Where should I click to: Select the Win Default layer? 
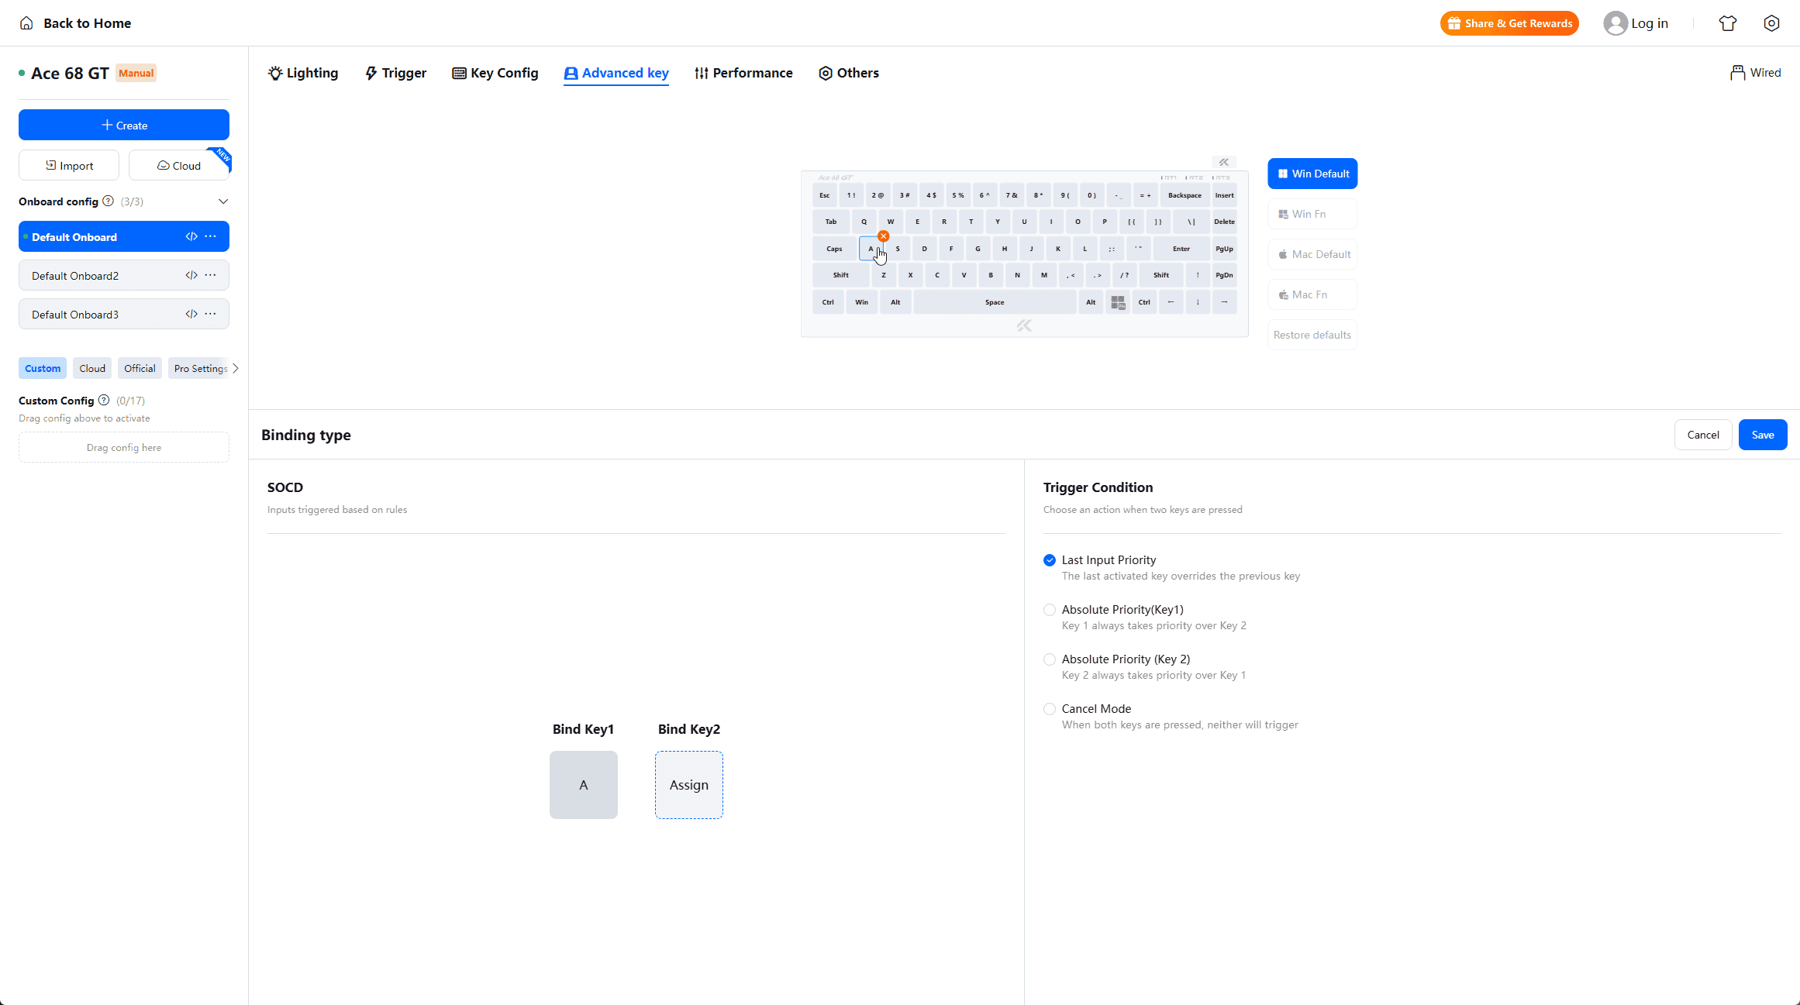point(1312,174)
